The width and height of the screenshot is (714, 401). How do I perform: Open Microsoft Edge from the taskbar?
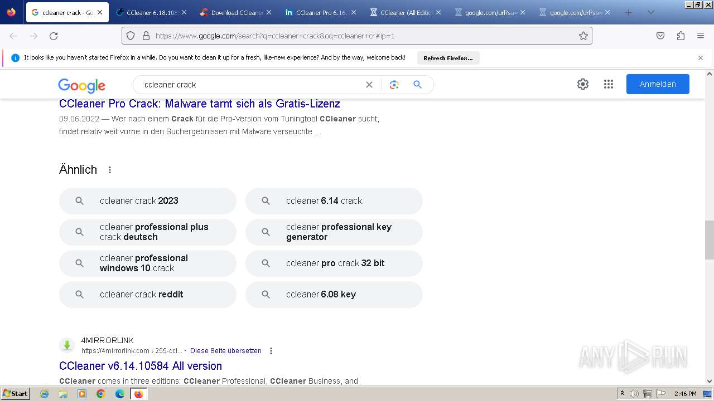coord(119,394)
